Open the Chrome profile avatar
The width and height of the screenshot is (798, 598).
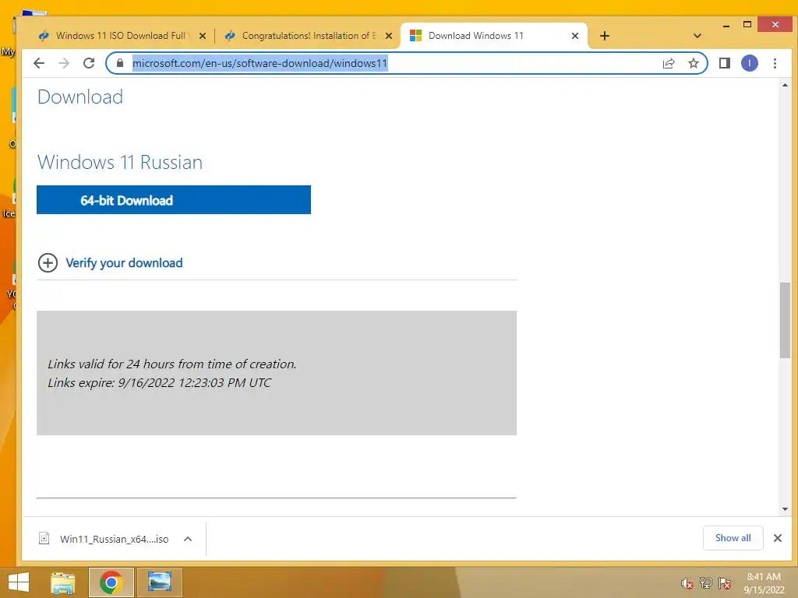point(749,63)
